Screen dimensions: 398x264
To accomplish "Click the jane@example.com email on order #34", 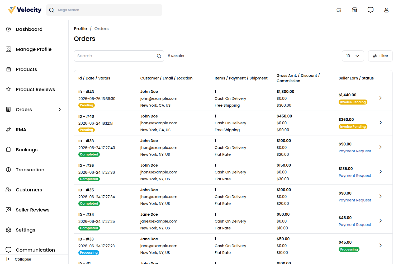I will (x=159, y=221).
